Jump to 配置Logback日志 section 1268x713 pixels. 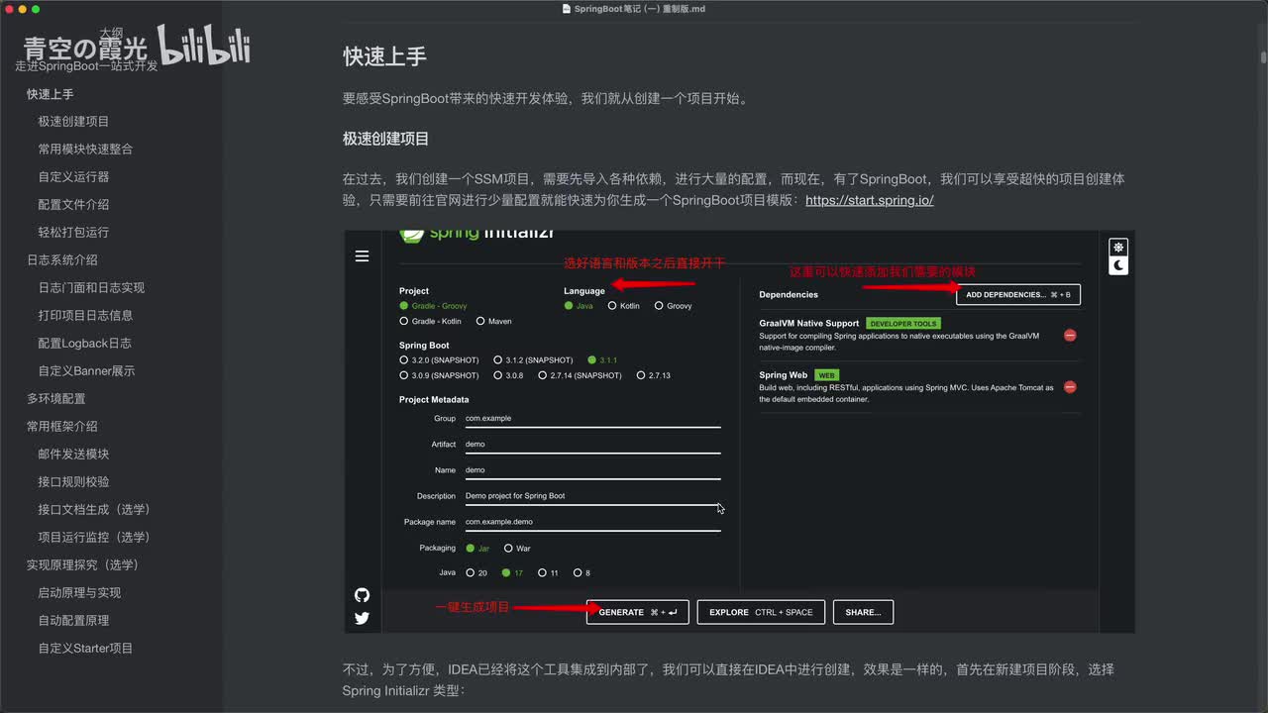coord(84,344)
